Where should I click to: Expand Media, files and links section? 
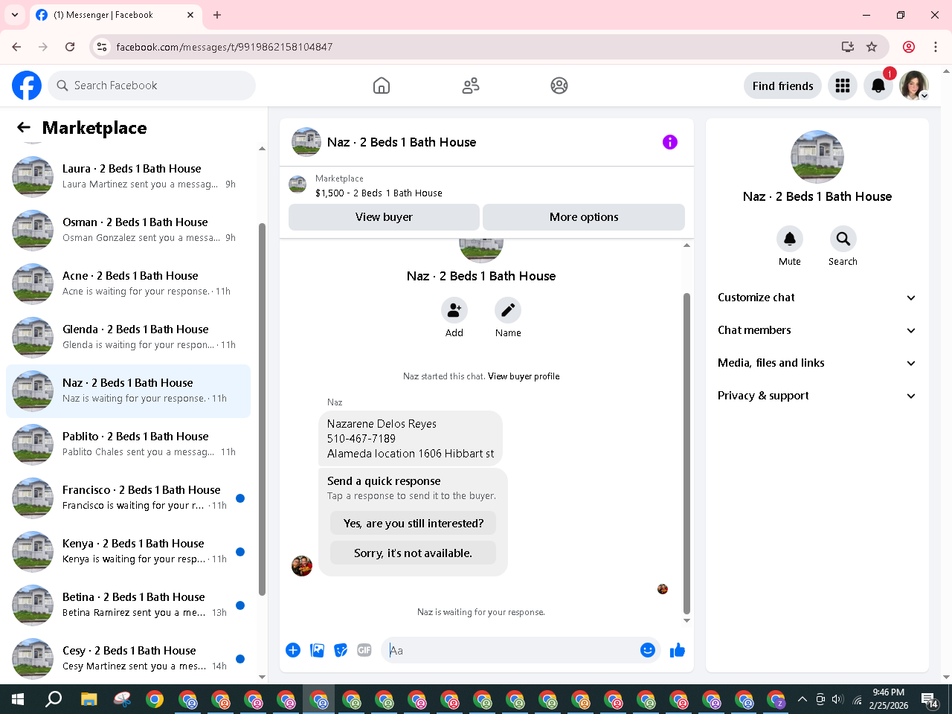point(817,363)
